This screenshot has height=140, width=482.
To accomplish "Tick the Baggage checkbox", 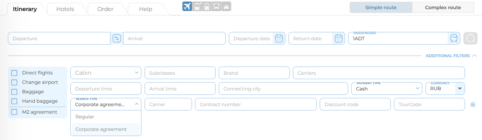I will click(x=14, y=92).
